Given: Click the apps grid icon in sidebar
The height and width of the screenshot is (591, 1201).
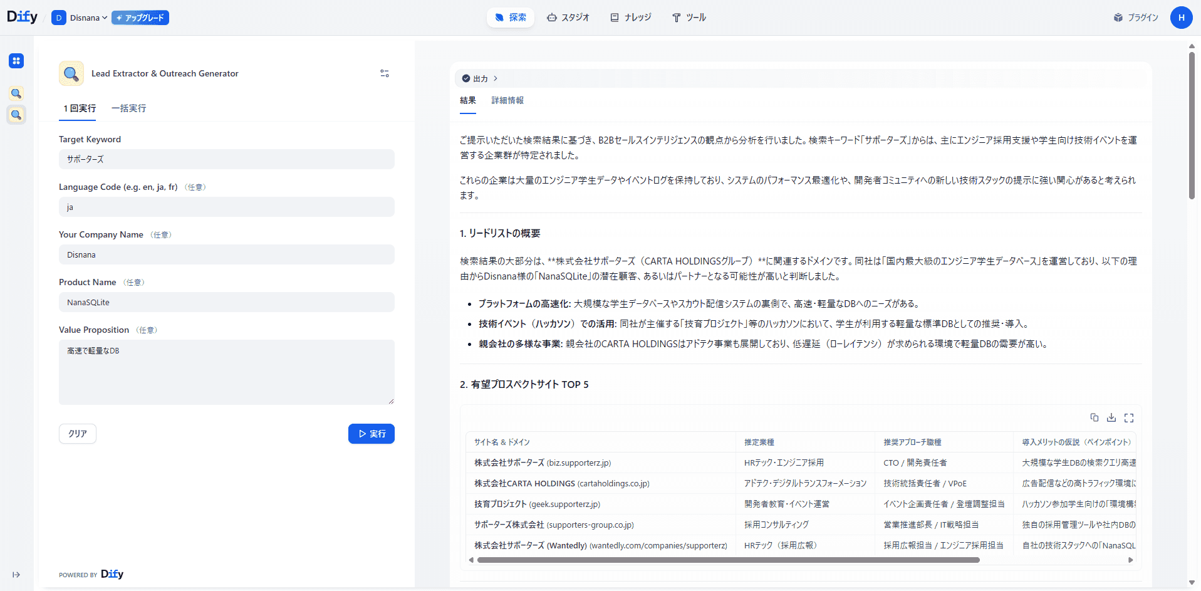Looking at the screenshot, I should (16, 61).
